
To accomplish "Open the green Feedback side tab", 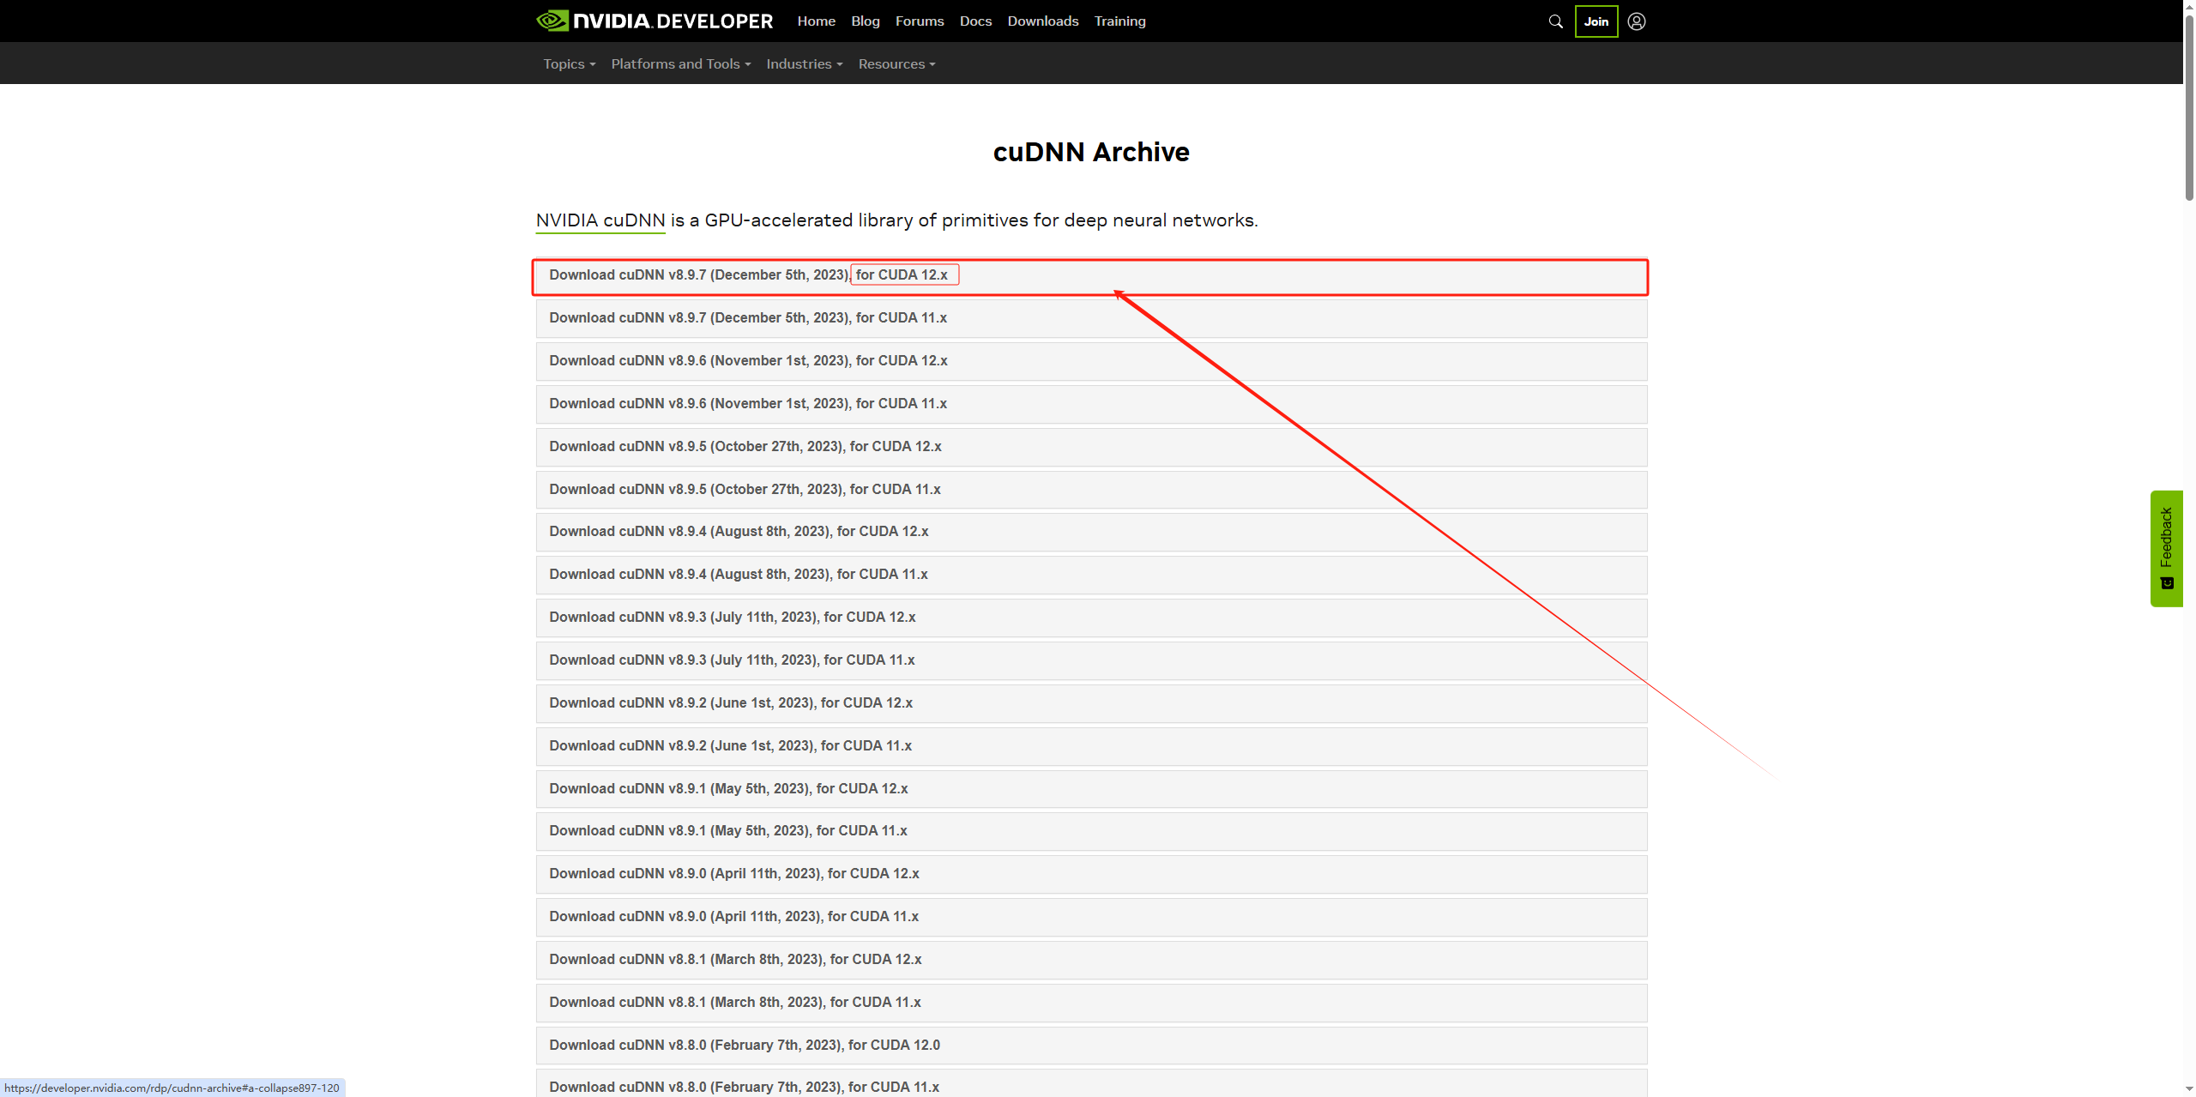I will click(2166, 548).
